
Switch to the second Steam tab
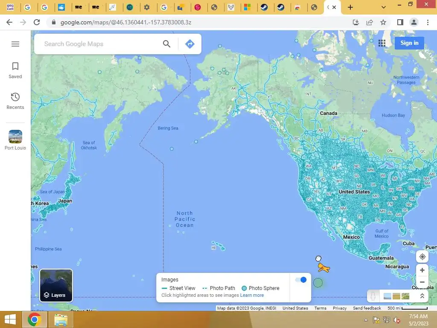pos(281,7)
